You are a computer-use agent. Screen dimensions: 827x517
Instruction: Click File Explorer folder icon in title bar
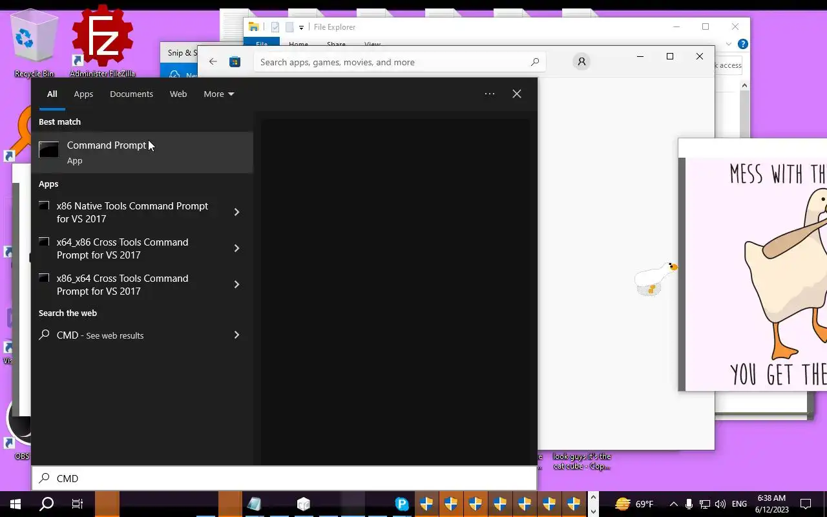pyautogui.click(x=254, y=27)
